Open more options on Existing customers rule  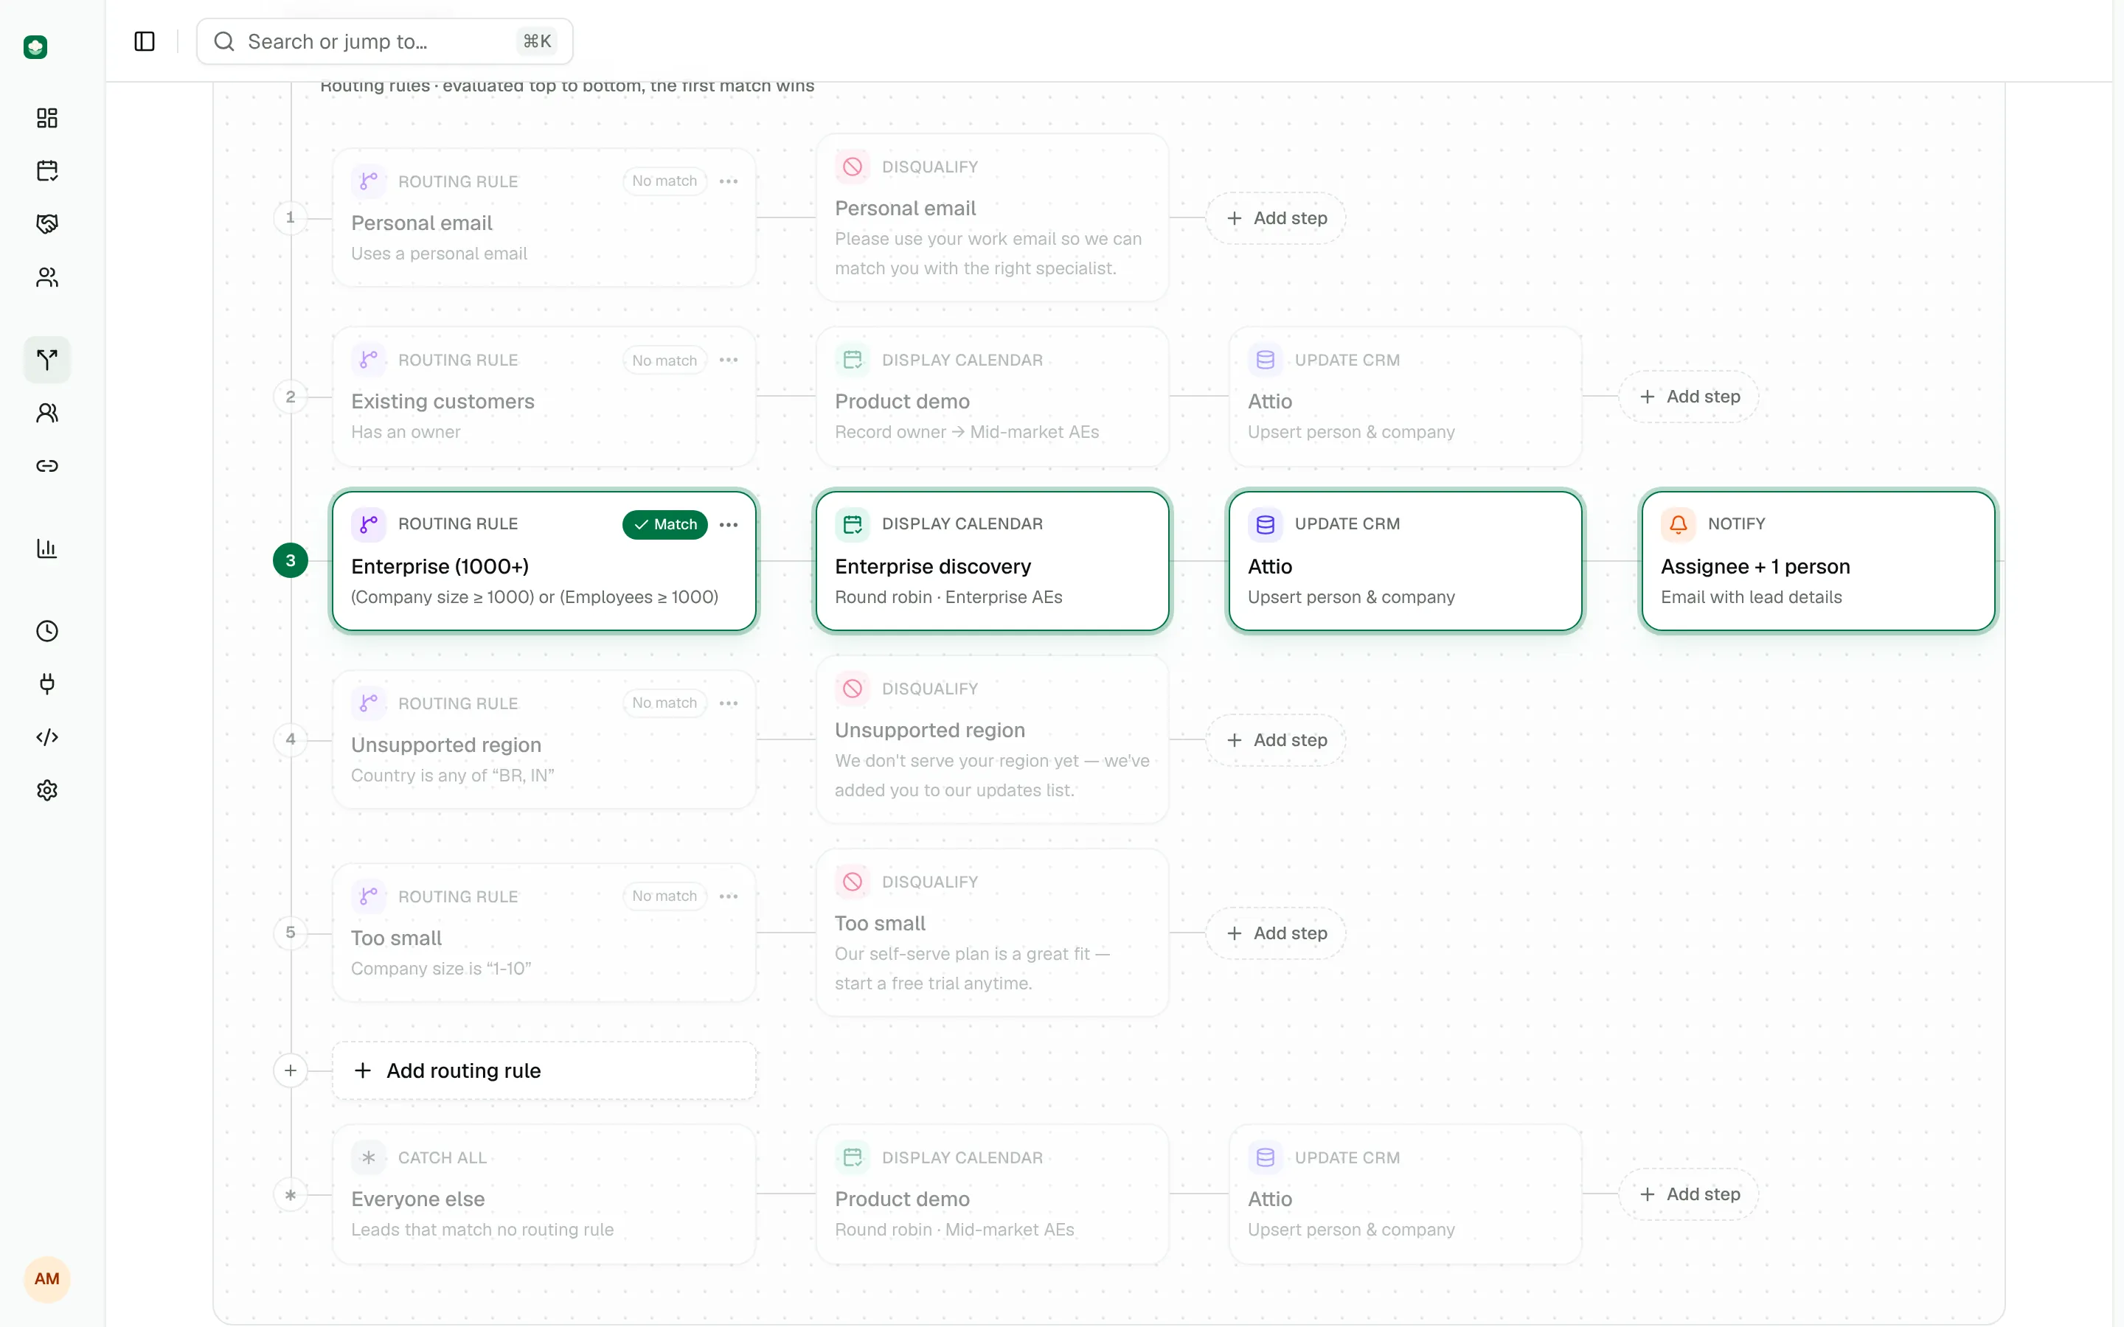pos(729,360)
